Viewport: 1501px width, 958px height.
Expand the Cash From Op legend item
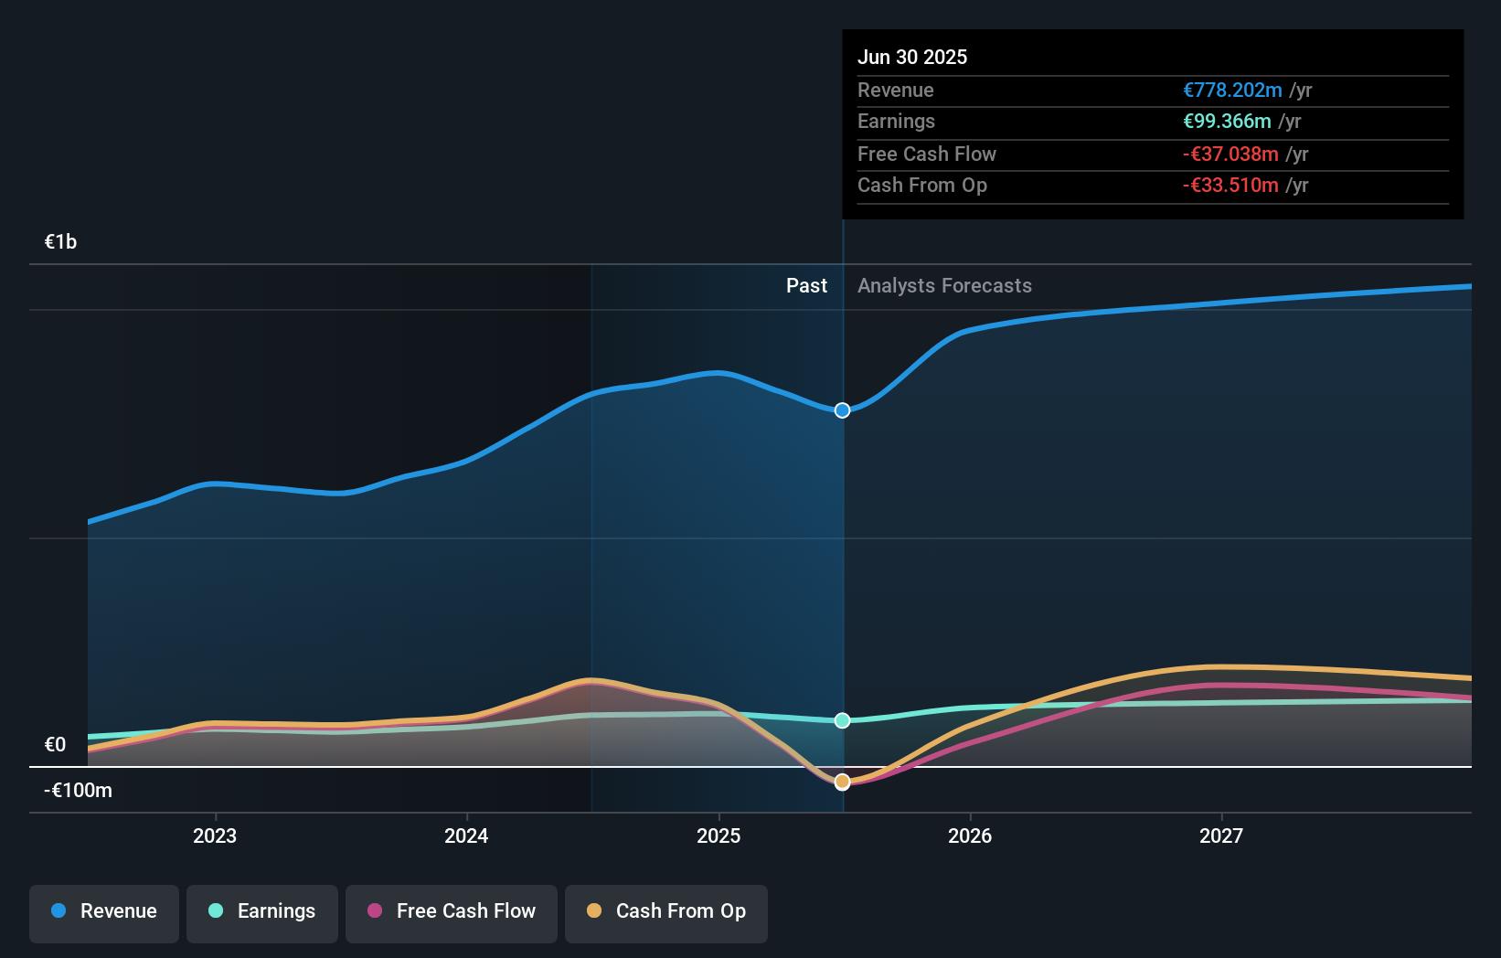pos(665,912)
